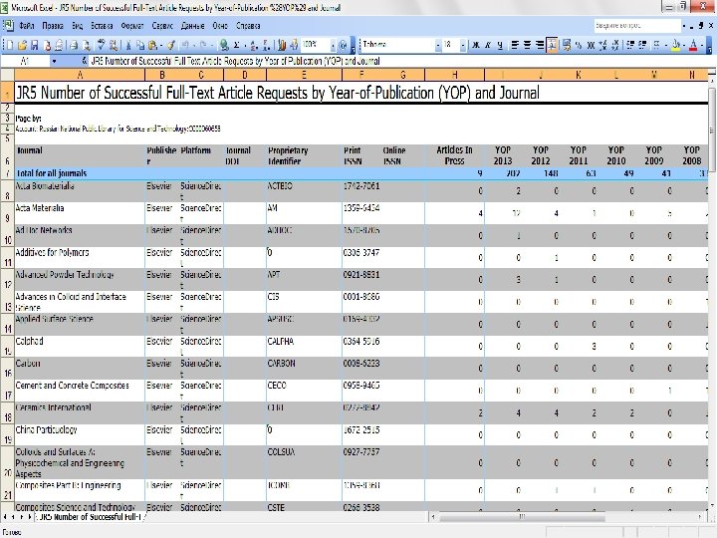Viewport: 717px width, 538px height.
Task: Apply AutoSum with the sigma icon
Action: tap(236, 45)
